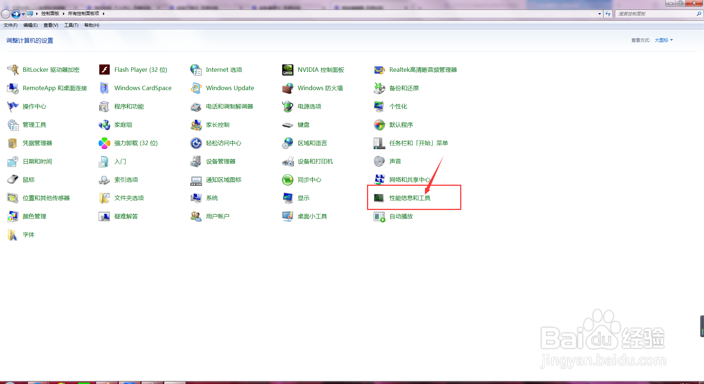This screenshot has width=704, height=384.
Task: Open 查看(V) menu
Action: click(x=51, y=25)
